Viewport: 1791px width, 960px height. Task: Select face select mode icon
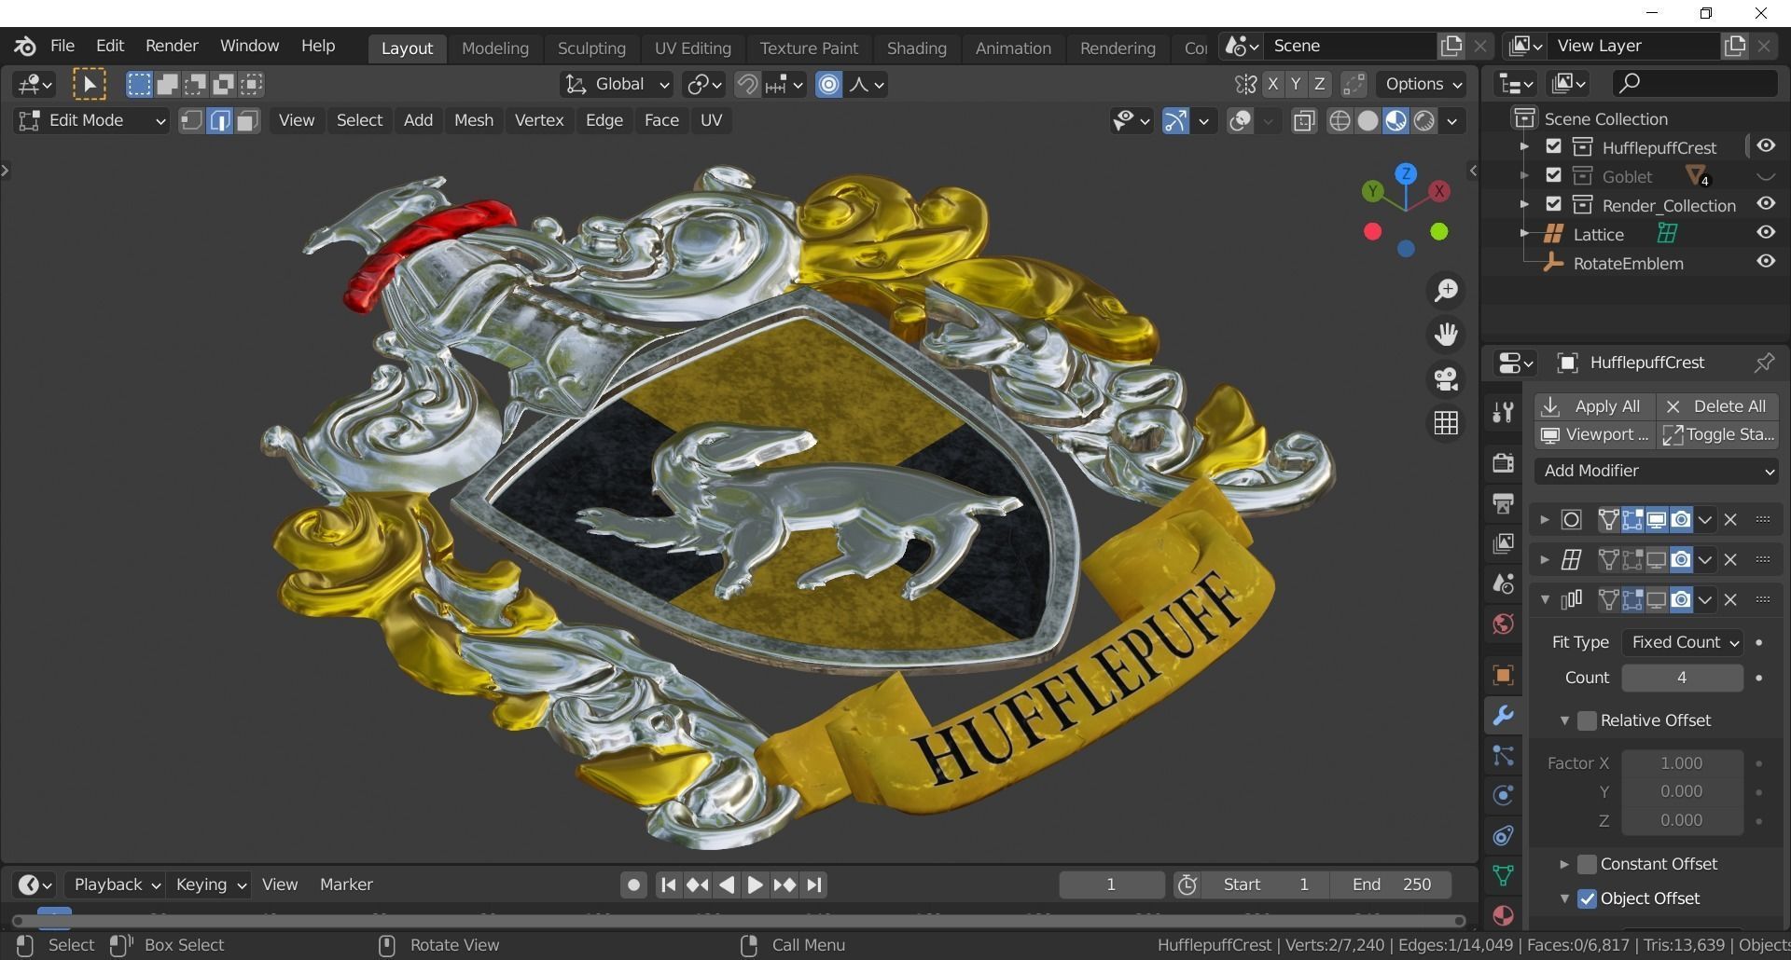pyautogui.click(x=247, y=120)
